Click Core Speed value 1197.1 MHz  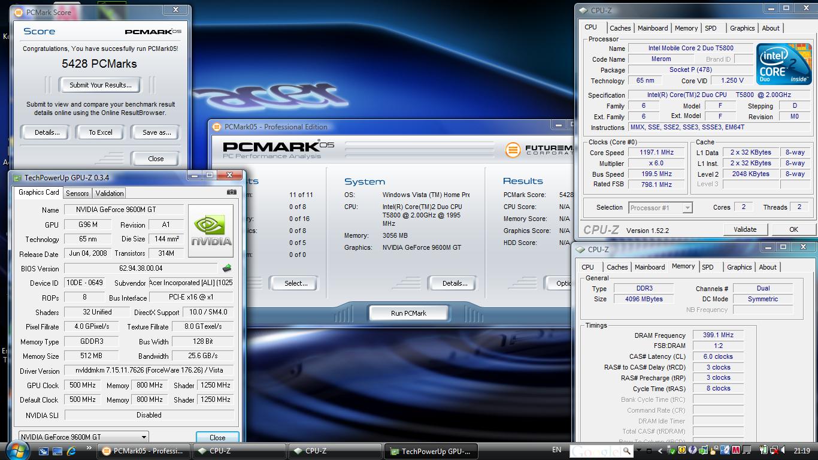click(657, 153)
